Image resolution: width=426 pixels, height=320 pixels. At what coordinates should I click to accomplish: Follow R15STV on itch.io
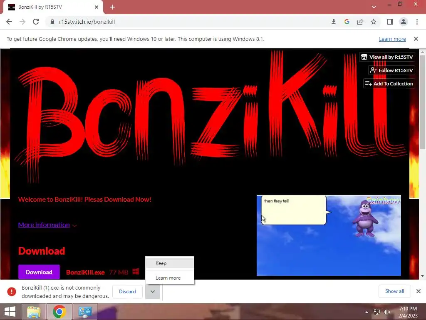(391, 70)
